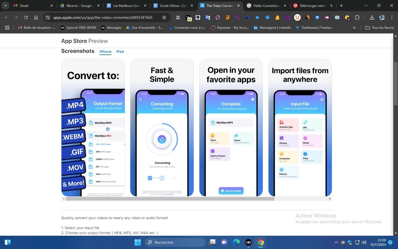The height and width of the screenshot is (249, 398).
Task: Open the Downloads icon in Chrome toolbar
Action: point(372,17)
